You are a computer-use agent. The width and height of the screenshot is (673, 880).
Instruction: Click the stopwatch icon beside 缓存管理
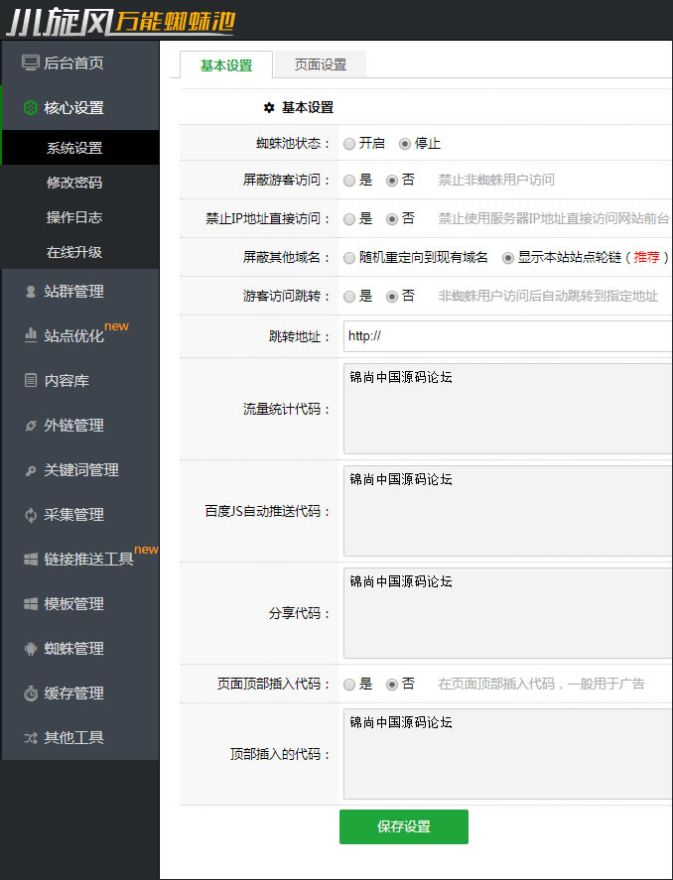pos(31,693)
